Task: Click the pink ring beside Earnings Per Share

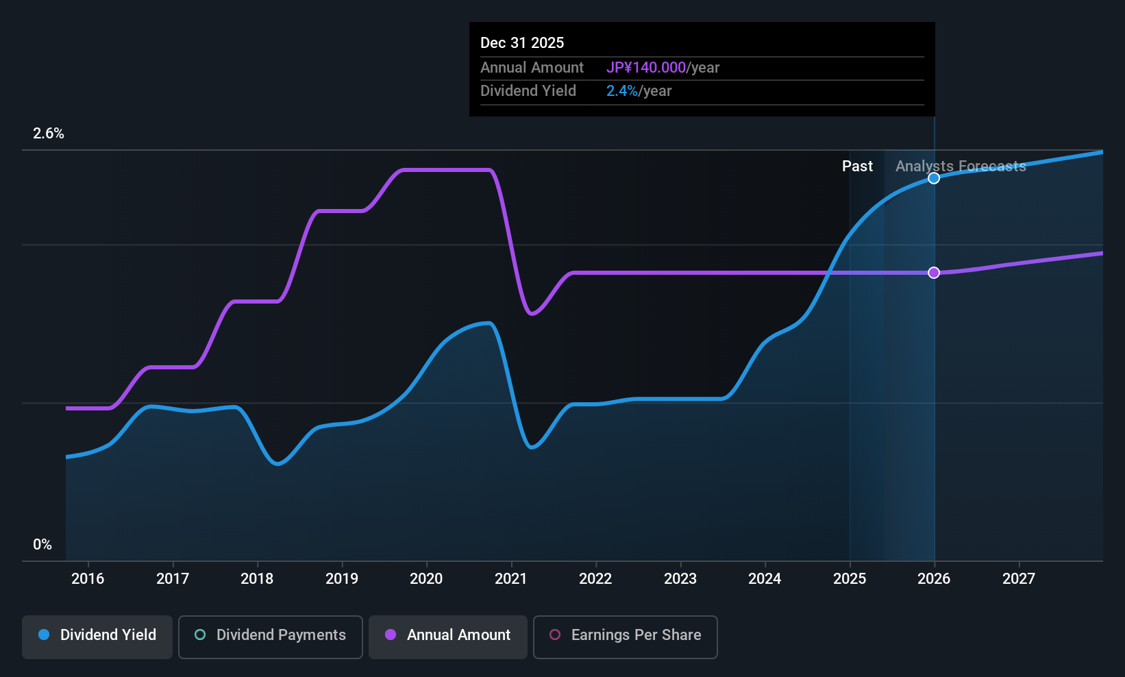Action: pos(555,635)
